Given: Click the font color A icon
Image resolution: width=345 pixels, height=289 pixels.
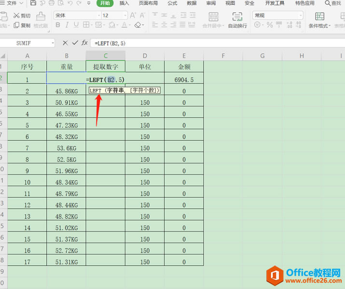Looking at the screenshot, I should pos(124,25).
